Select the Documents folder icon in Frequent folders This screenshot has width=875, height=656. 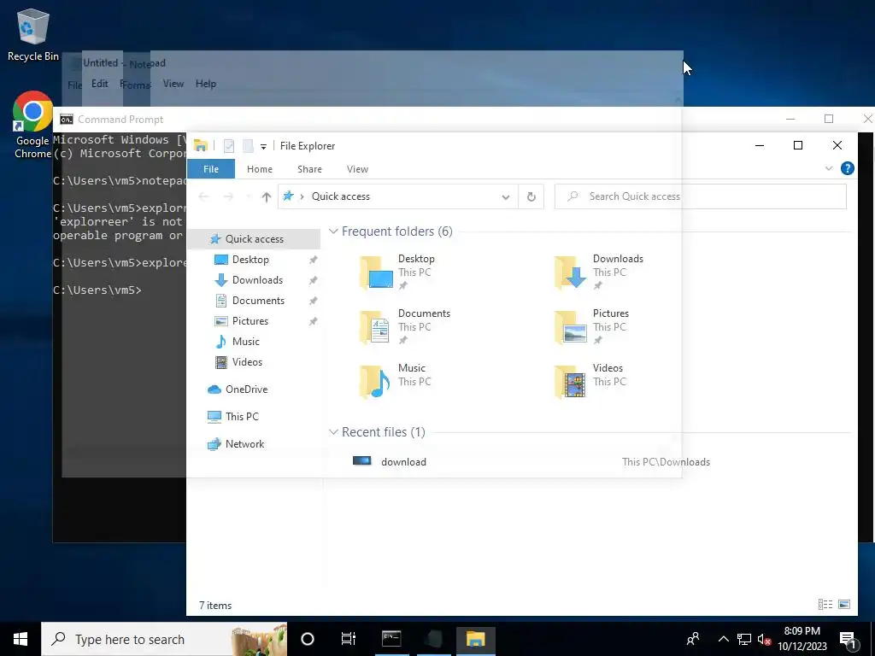click(x=376, y=327)
